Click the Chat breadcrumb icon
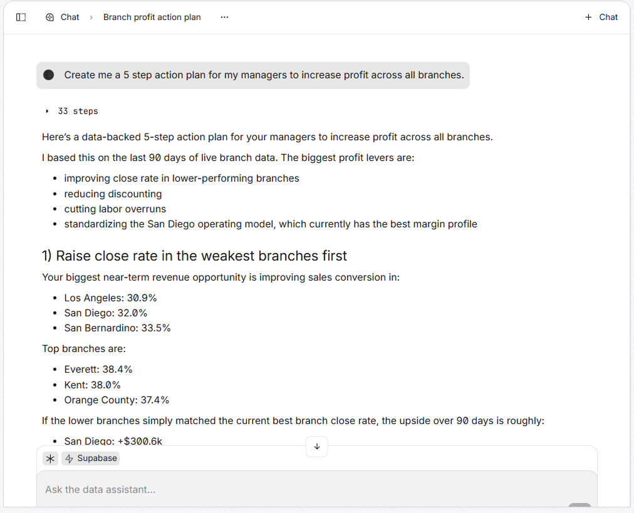This screenshot has height=513, width=634. click(x=50, y=18)
